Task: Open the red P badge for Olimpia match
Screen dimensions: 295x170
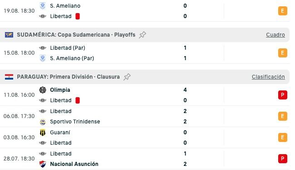Action: (x=283, y=95)
